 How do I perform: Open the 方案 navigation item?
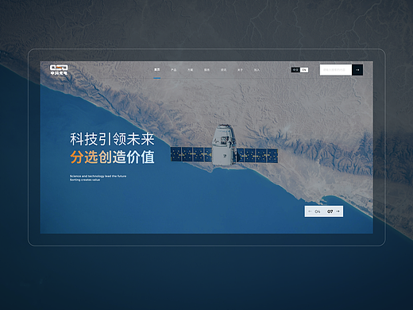(x=191, y=70)
